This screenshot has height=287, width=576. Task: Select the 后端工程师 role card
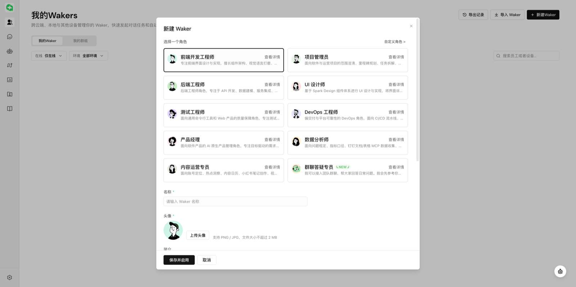[x=224, y=87]
